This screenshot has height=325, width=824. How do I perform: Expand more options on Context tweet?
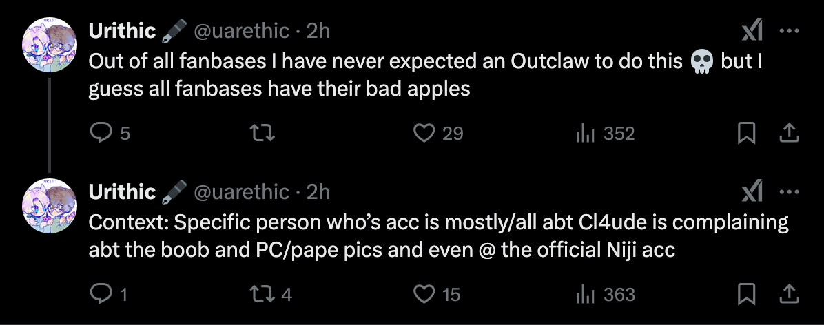coord(788,193)
